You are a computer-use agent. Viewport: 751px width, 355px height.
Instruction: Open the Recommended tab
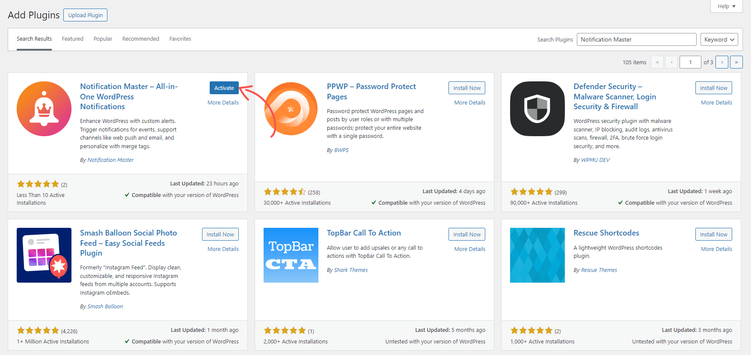point(141,39)
